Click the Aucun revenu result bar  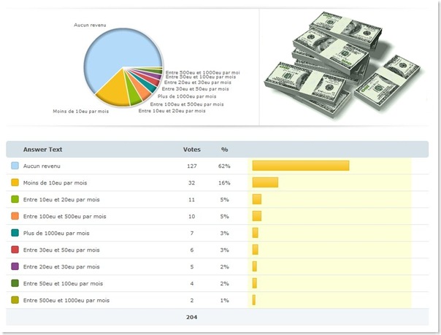(x=301, y=166)
